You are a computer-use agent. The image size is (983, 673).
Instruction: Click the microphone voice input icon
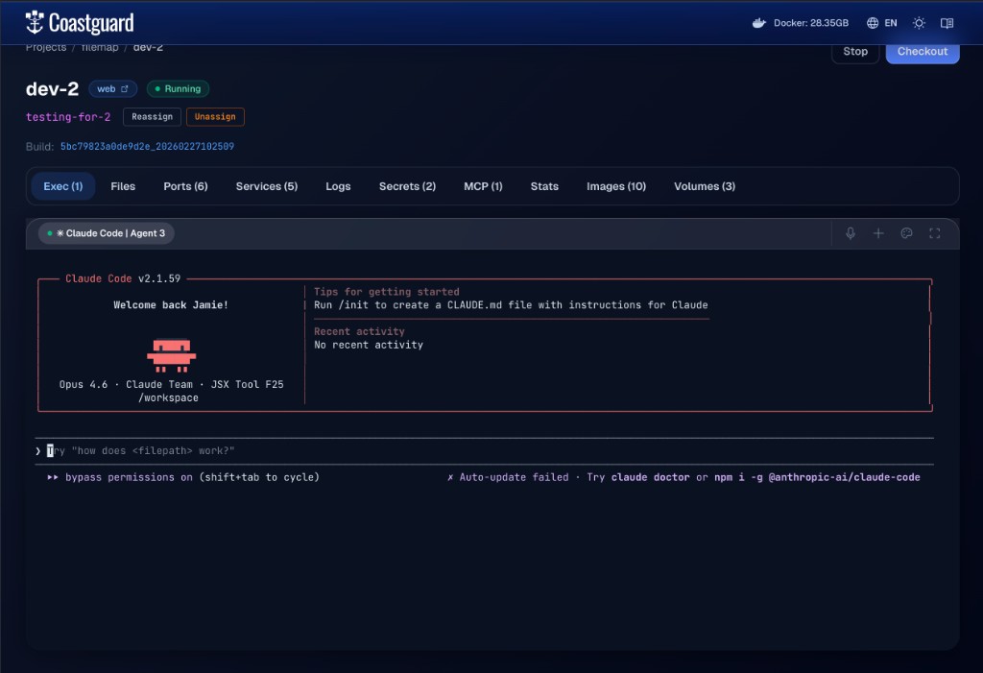(x=851, y=233)
